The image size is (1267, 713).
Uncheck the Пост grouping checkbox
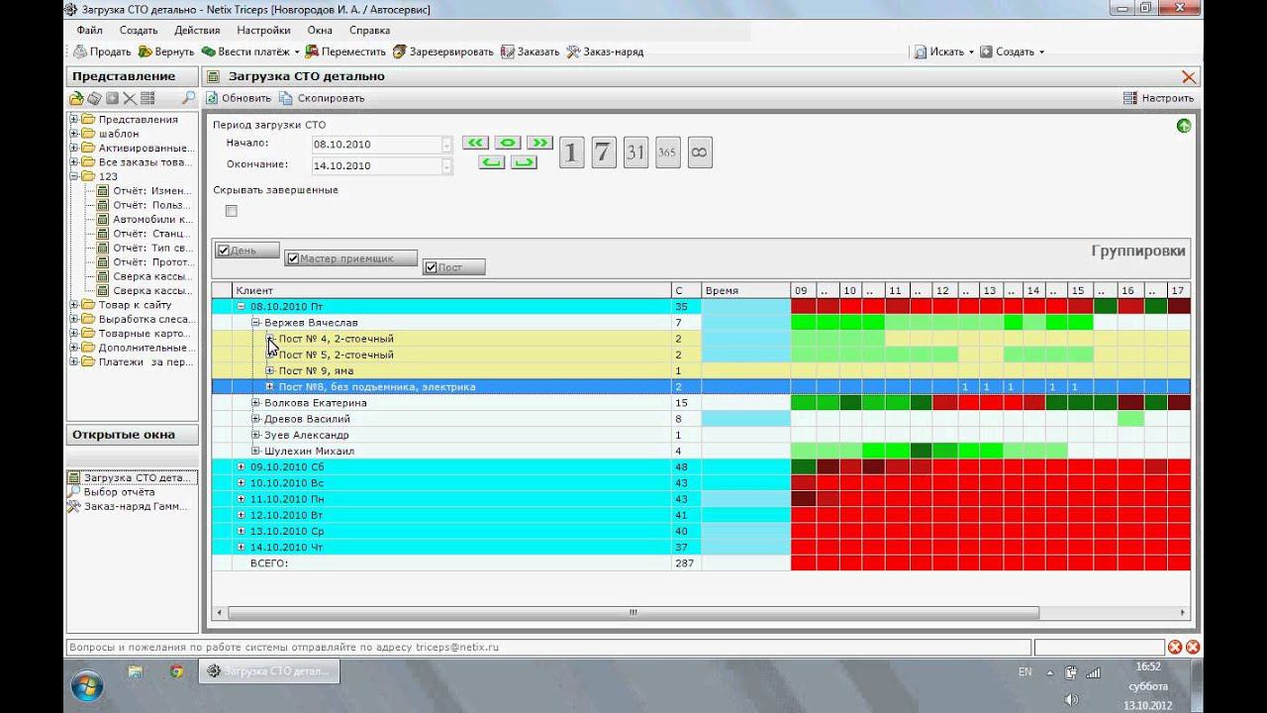(431, 266)
